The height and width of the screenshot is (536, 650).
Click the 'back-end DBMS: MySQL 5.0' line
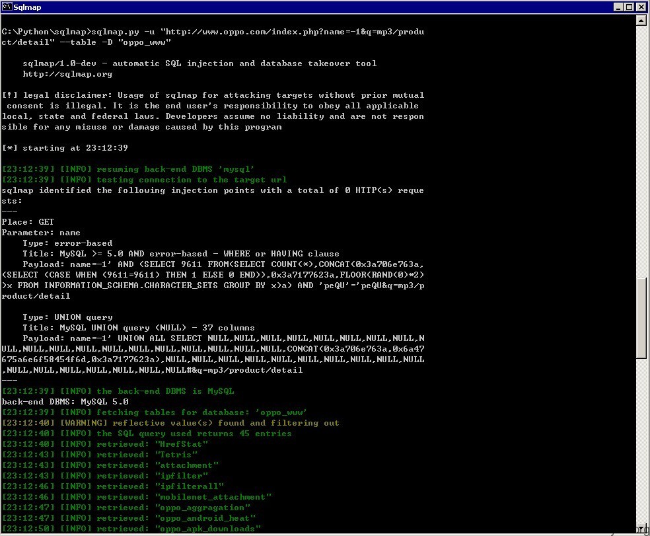tap(65, 402)
